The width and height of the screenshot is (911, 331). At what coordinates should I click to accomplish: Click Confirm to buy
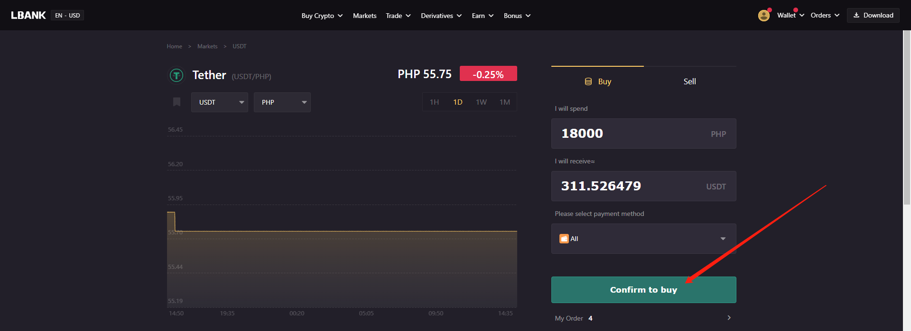644,290
